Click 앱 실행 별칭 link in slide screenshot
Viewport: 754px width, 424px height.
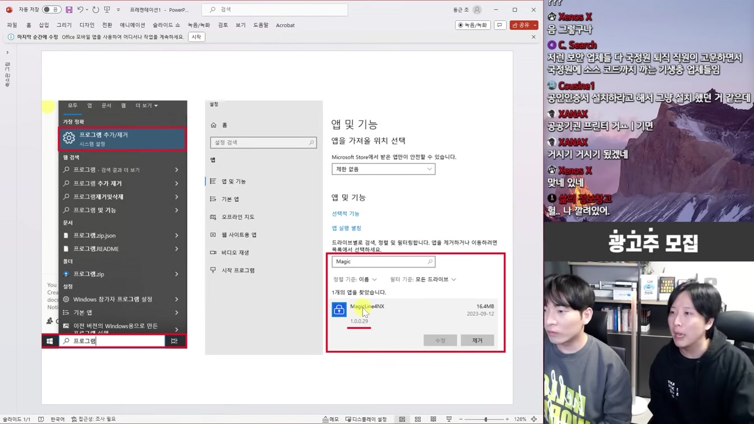(x=346, y=228)
